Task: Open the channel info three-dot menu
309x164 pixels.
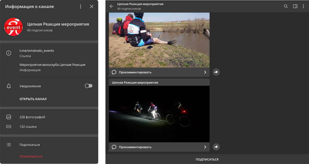Action: 81,7
